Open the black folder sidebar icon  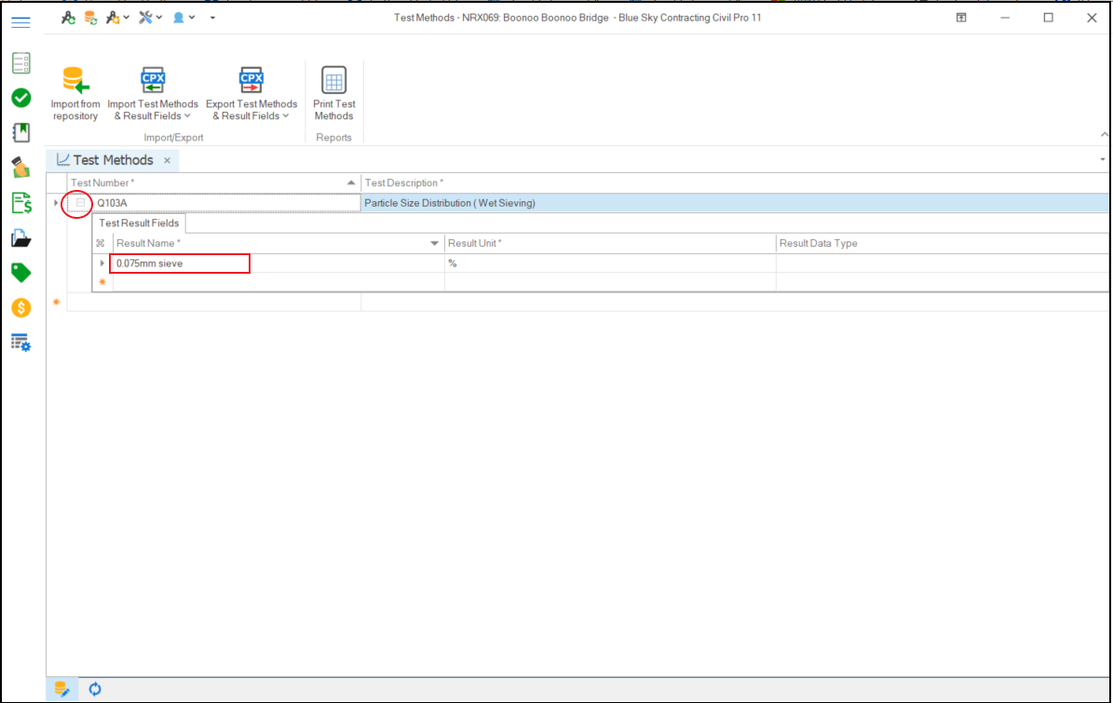coord(20,238)
